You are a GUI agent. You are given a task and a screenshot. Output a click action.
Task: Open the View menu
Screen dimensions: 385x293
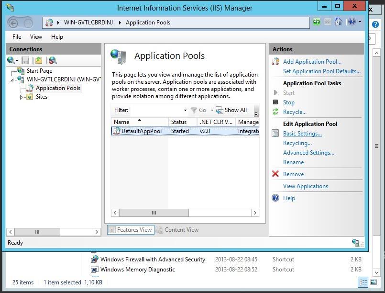36,37
